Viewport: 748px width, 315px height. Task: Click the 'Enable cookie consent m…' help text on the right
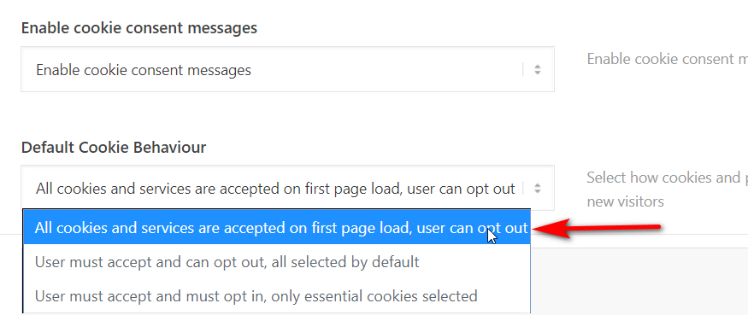(x=667, y=59)
